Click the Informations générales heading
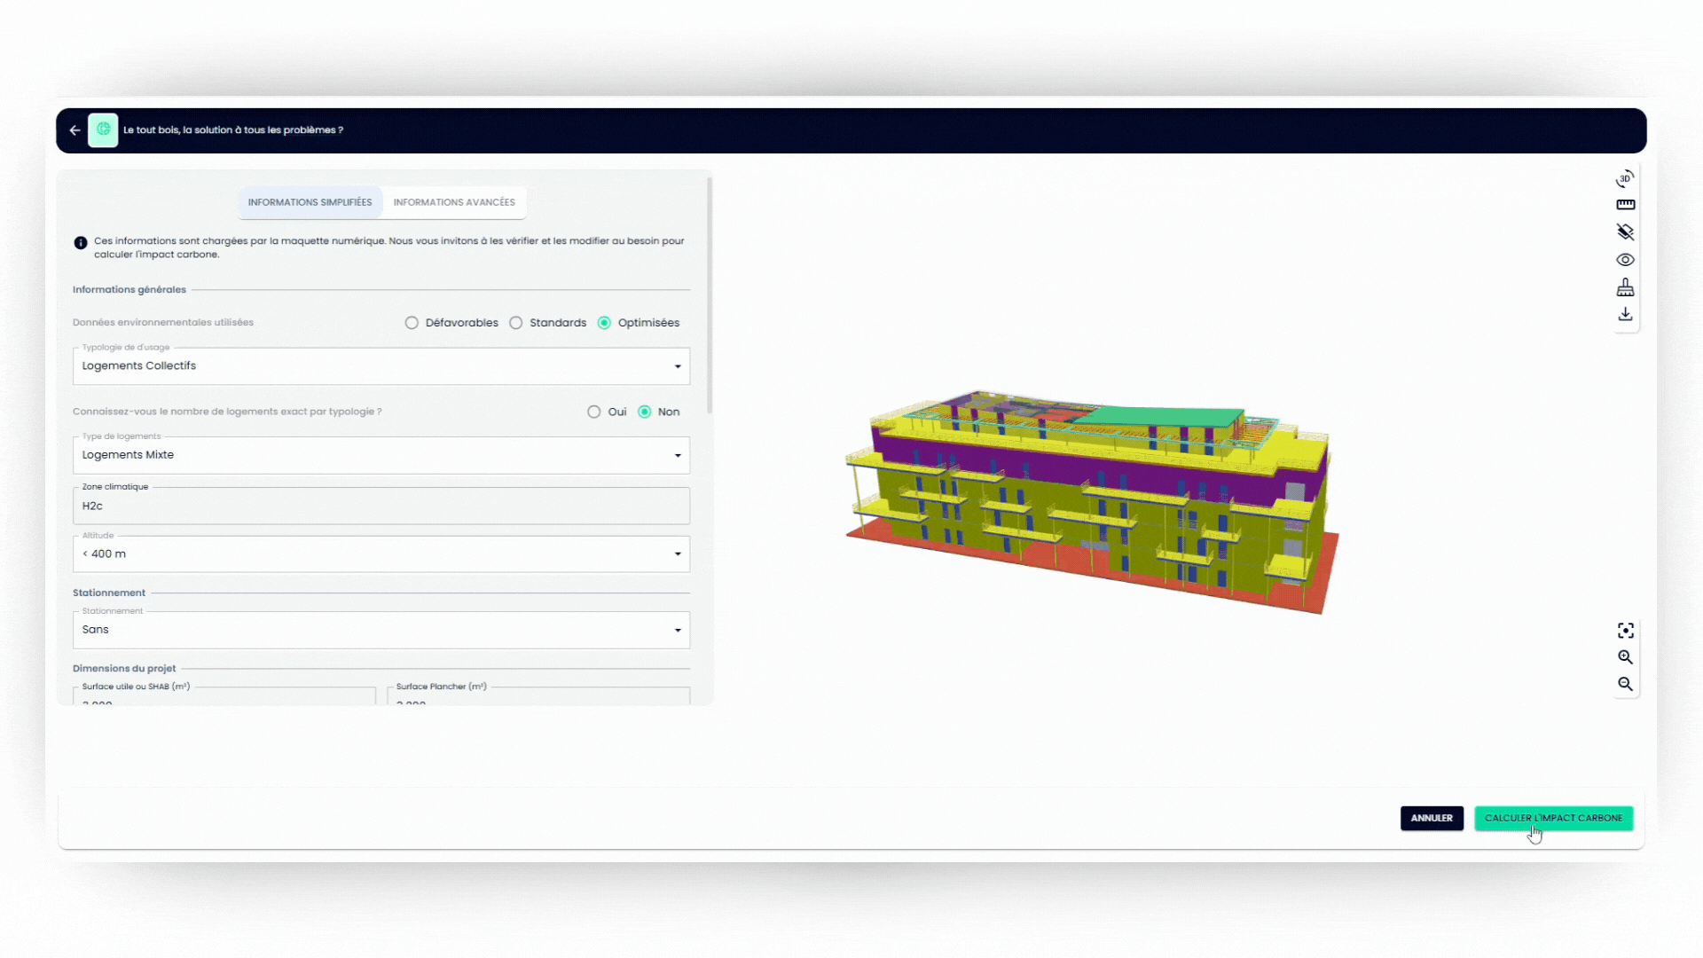This screenshot has width=1703, height=958. (x=129, y=290)
